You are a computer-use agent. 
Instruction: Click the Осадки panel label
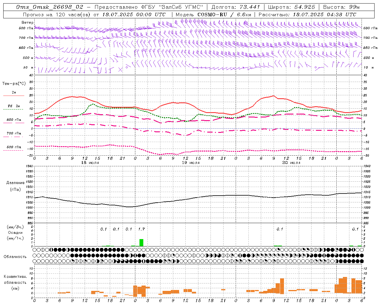point(15,233)
